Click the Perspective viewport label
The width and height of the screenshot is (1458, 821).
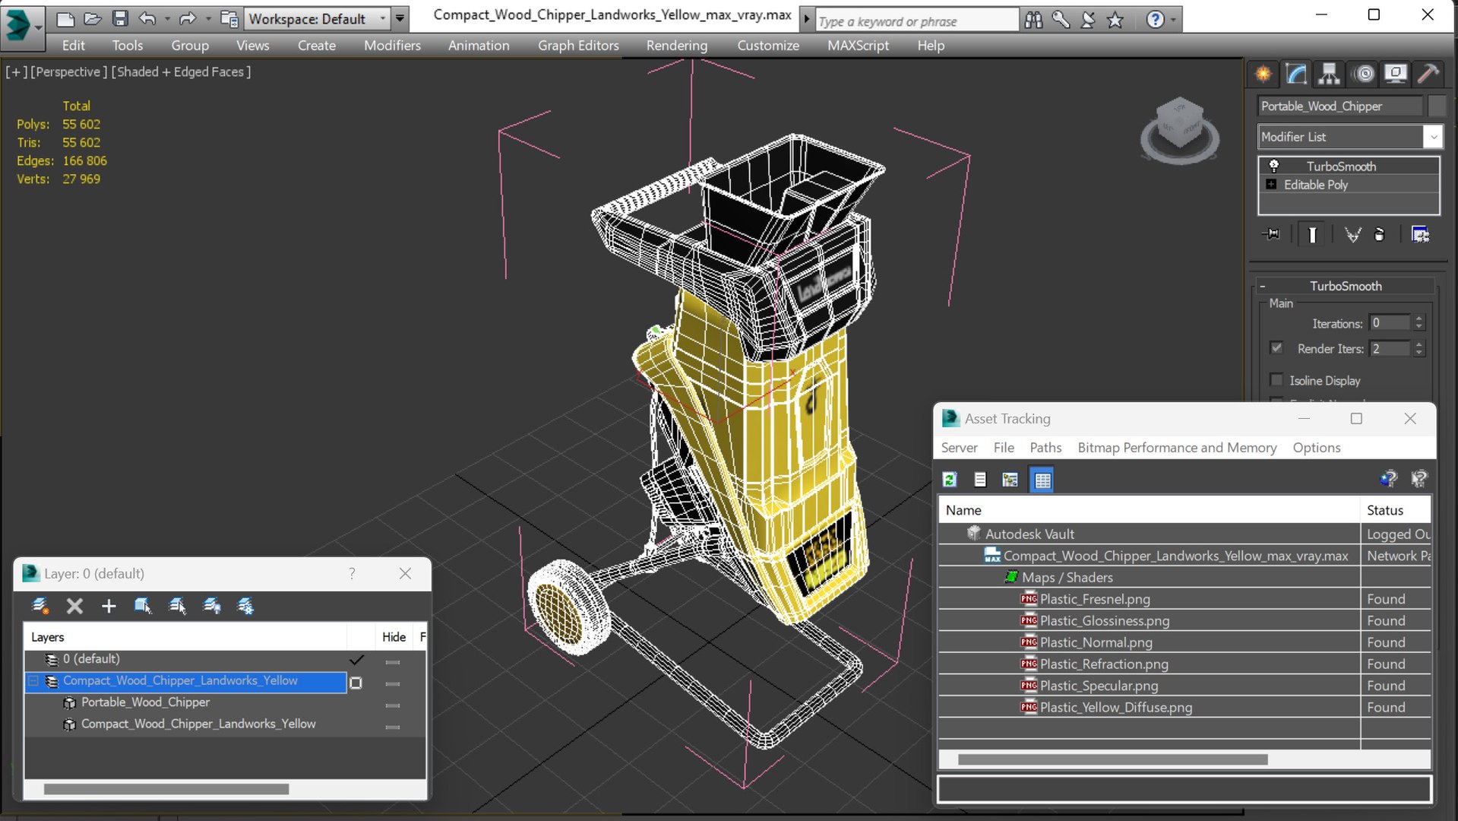[x=68, y=71]
